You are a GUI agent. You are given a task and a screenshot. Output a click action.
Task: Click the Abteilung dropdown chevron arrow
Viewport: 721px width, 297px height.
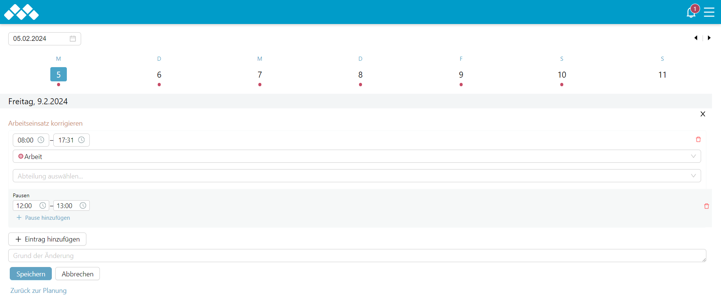click(693, 176)
